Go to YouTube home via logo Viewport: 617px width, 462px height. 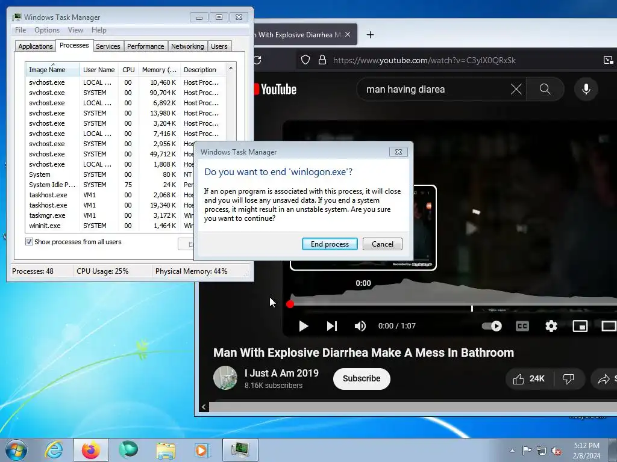coord(275,89)
